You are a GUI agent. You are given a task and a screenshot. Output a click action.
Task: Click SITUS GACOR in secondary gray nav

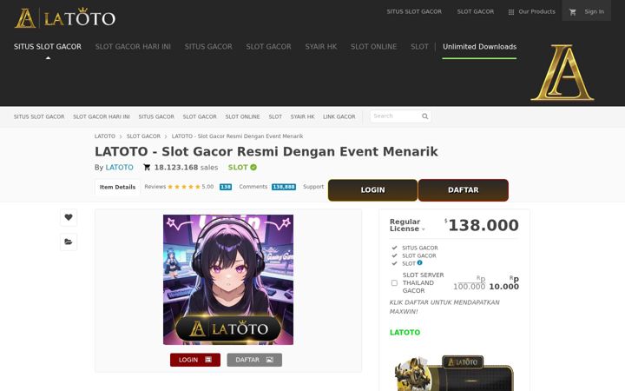[156, 117]
